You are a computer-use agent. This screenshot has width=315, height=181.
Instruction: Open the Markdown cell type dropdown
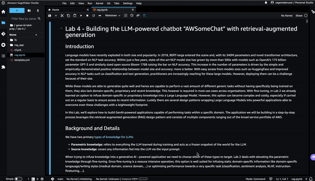(x=113, y=15)
